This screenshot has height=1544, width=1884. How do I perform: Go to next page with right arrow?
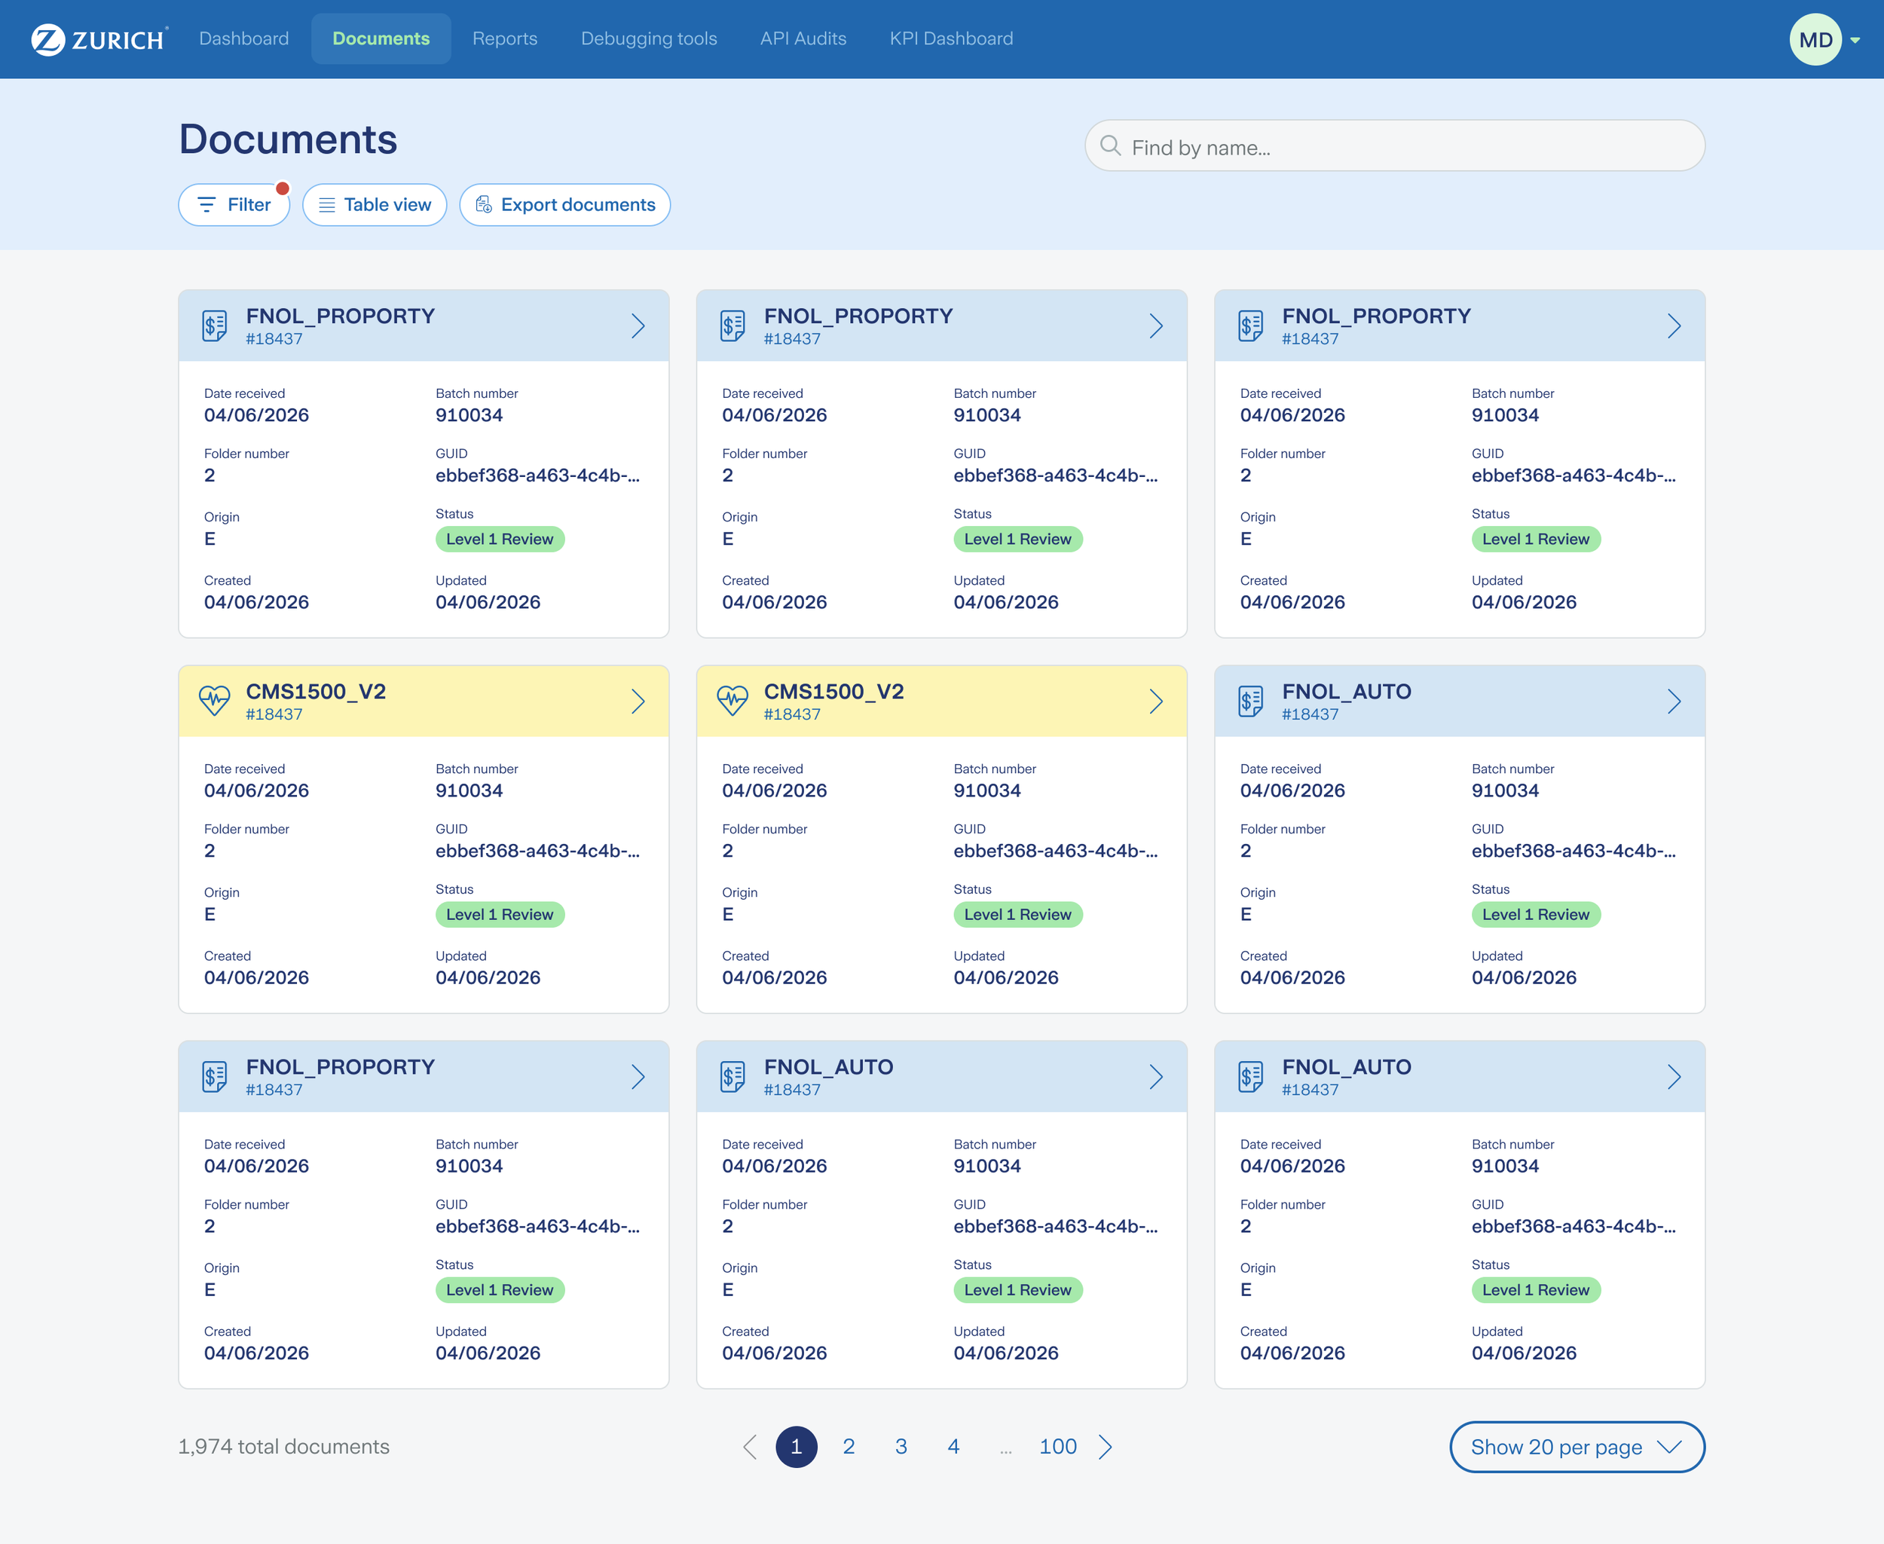pos(1106,1447)
